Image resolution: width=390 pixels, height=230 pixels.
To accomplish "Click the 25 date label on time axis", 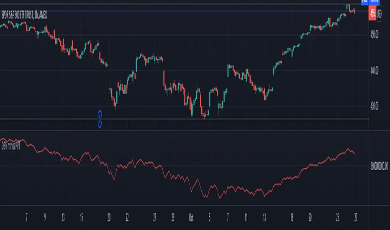I will [338, 218].
